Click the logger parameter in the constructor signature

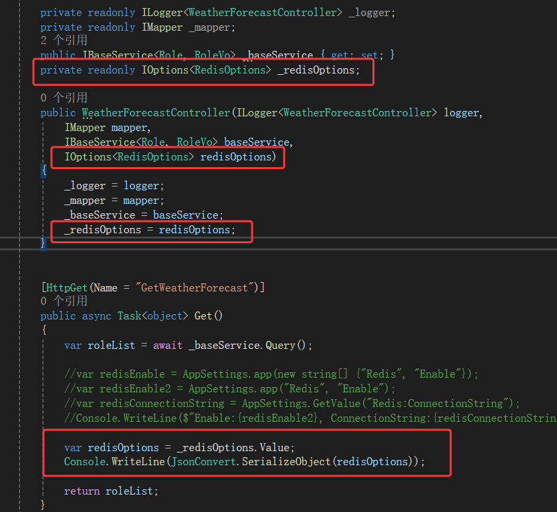tap(461, 113)
